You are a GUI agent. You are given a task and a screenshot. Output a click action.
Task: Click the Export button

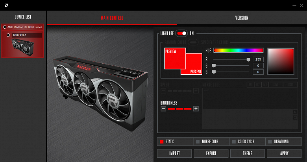click(x=211, y=153)
